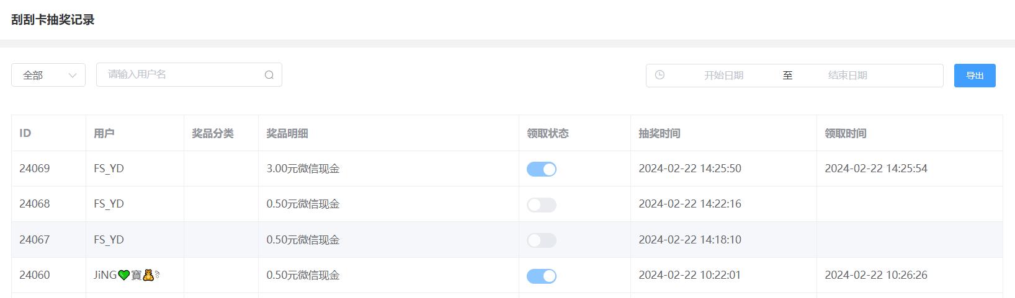Click row ID 24067
Image resolution: width=1015 pixels, height=298 pixels.
pos(507,240)
